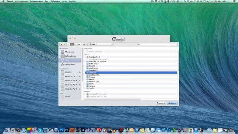The height and width of the screenshot is (134, 238).
Task: Click the search field in the dialog
Action: pos(158,44)
